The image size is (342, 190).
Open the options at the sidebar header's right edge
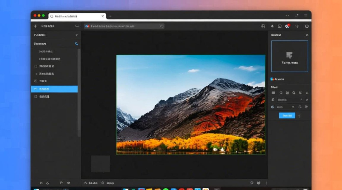(x=77, y=26)
